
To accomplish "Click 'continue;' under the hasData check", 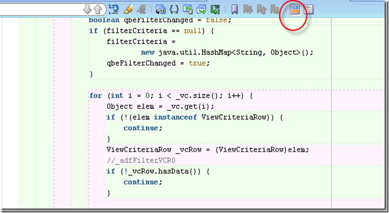I will pyautogui.click(x=143, y=182).
